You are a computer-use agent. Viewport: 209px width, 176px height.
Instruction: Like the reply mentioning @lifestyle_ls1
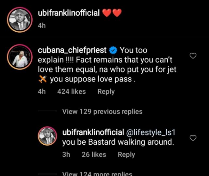pyautogui.click(x=193, y=138)
